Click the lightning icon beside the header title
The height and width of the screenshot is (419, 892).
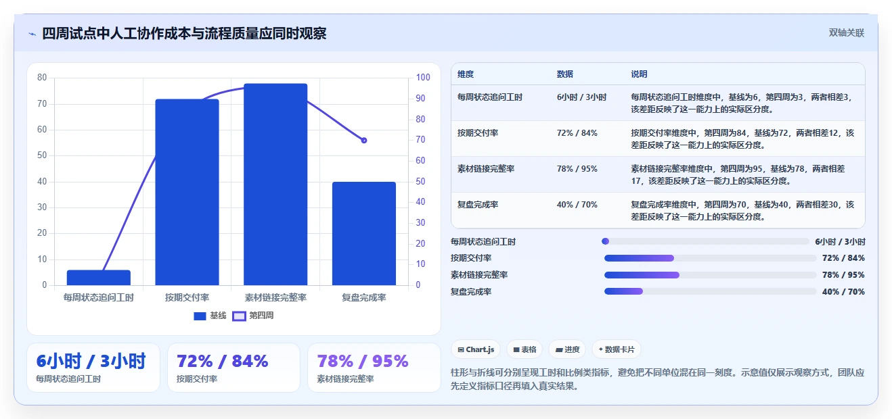[x=32, y=34]
